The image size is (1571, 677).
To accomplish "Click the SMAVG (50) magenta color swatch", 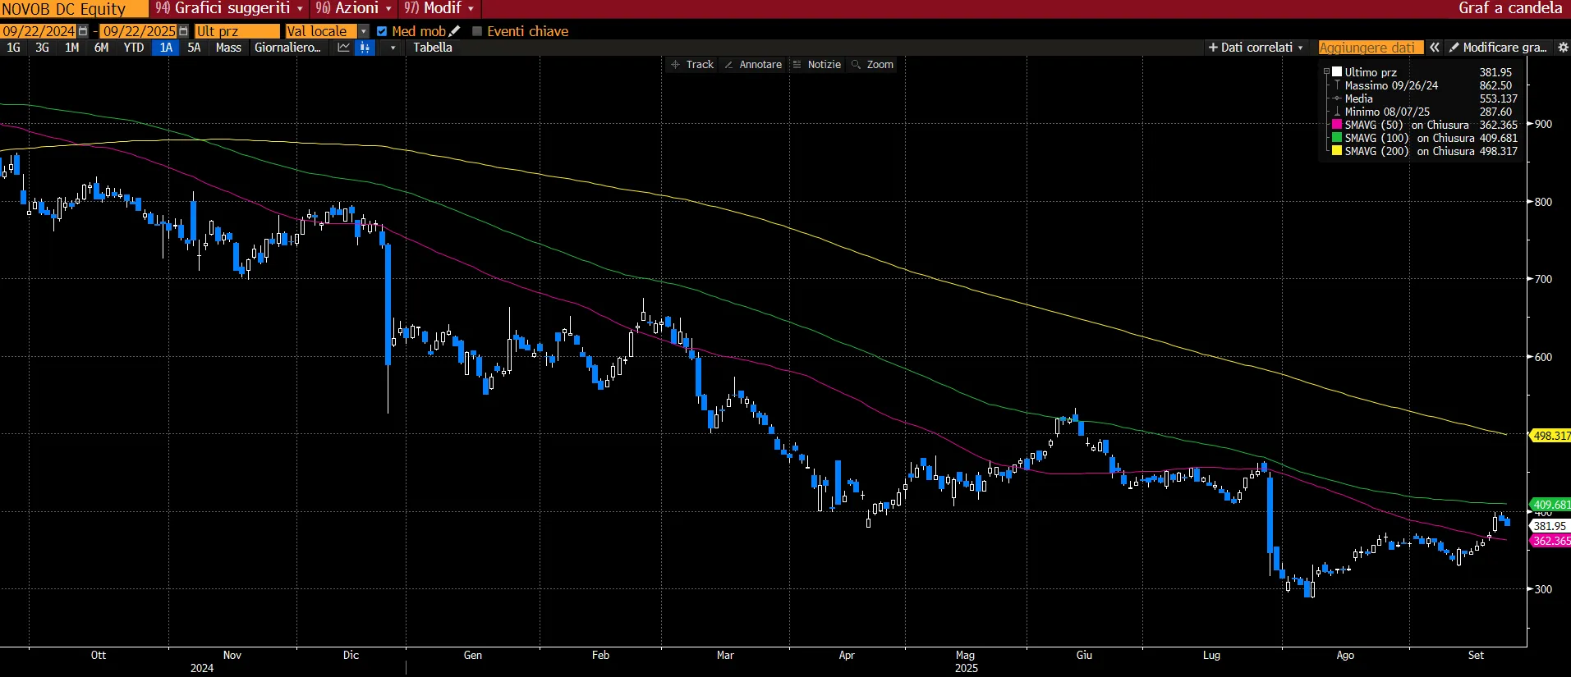I will 1337,125.
